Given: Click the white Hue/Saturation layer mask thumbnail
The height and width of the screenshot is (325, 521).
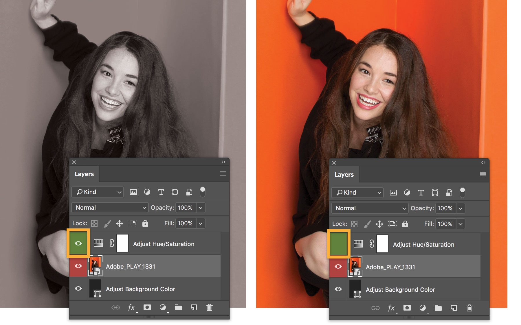Looking at the screenshot, I should click(122, 244).
